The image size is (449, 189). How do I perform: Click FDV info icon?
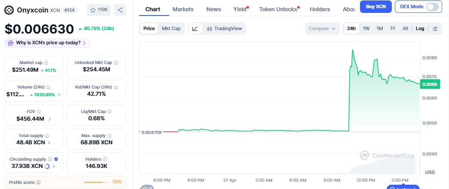[39, 112]
